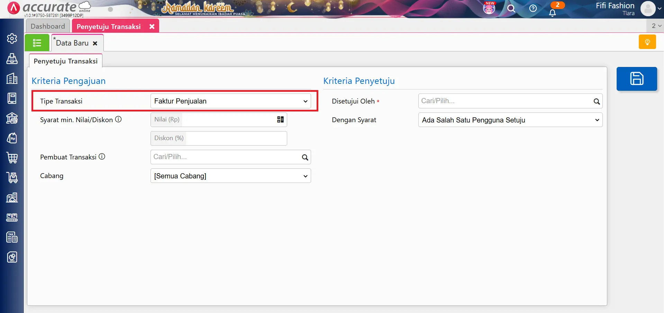Switch to the Dashboard tab
Screen dimensions: 664x313
(x=48, y=26)
